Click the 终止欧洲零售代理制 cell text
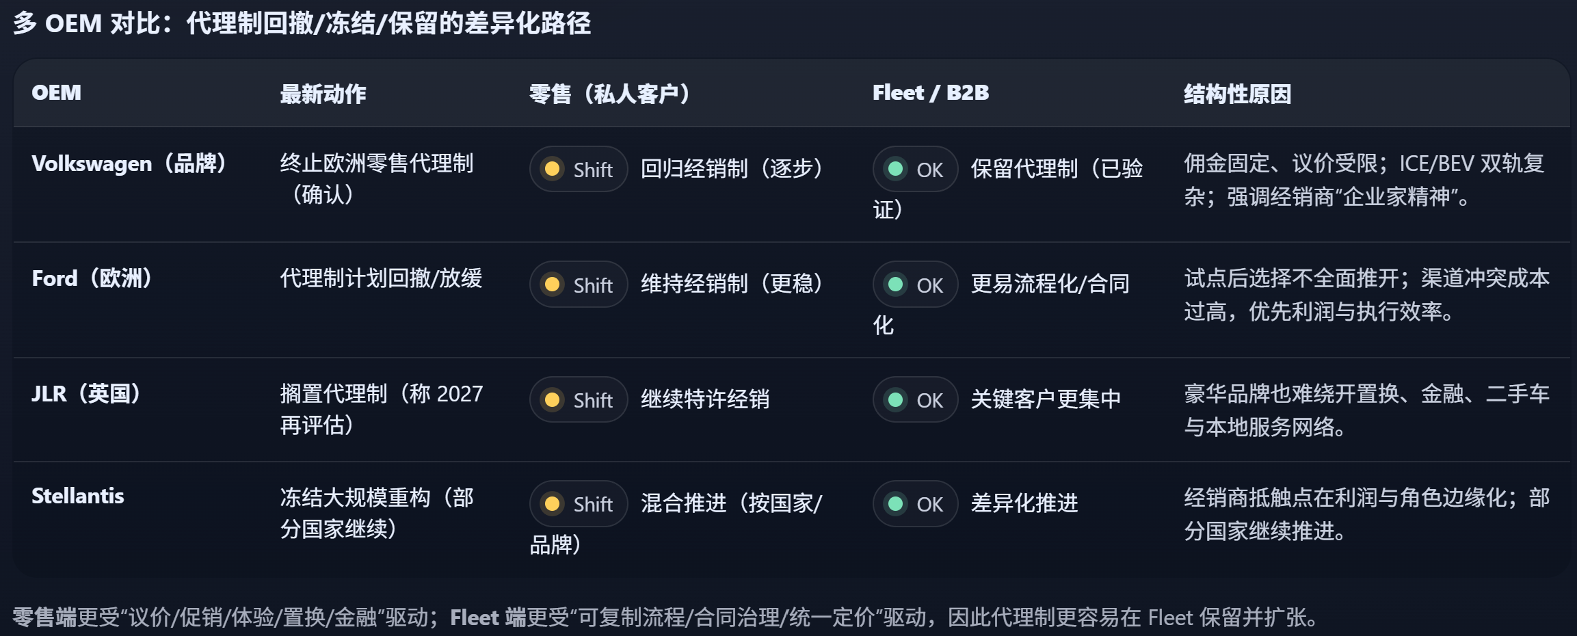 [x=376, y=164]
